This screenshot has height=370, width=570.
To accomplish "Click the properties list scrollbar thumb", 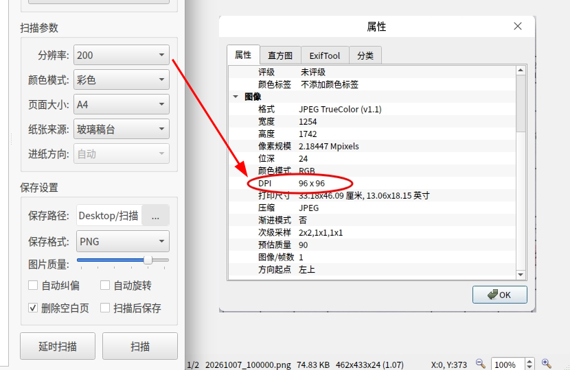I will pyautogui.click(x=521, y=103).
